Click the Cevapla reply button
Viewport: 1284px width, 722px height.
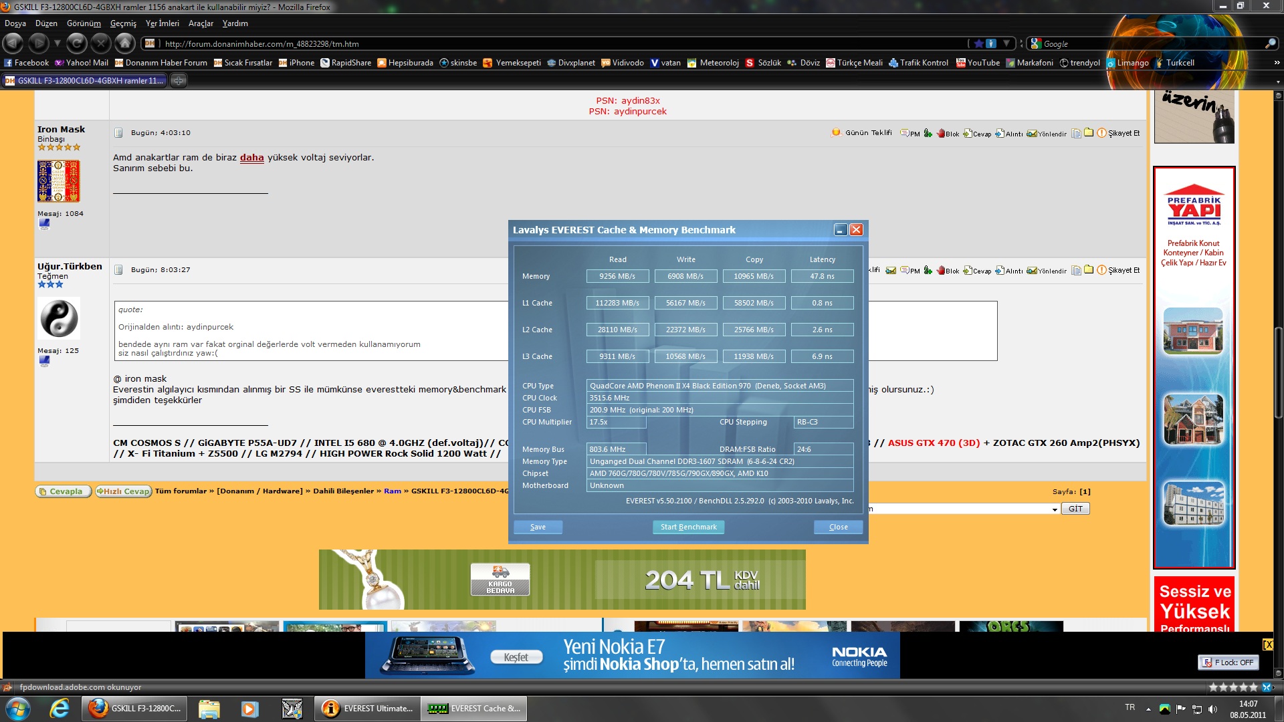click(x=63, y=491)
